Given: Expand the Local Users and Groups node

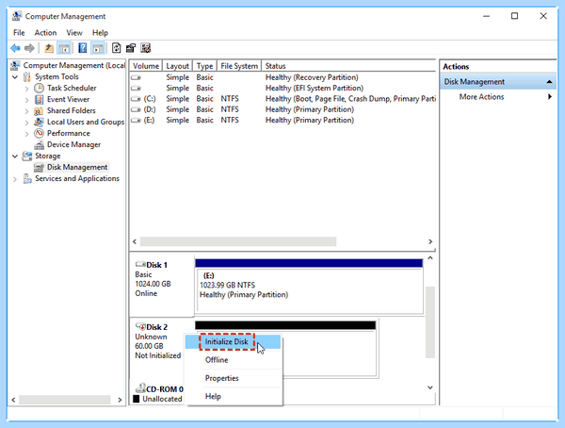Looking at the screenshot, I should pos(26,123).
